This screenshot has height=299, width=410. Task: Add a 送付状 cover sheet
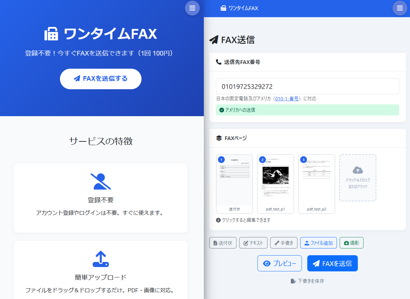pyautogui.click(x=223, y=243)
